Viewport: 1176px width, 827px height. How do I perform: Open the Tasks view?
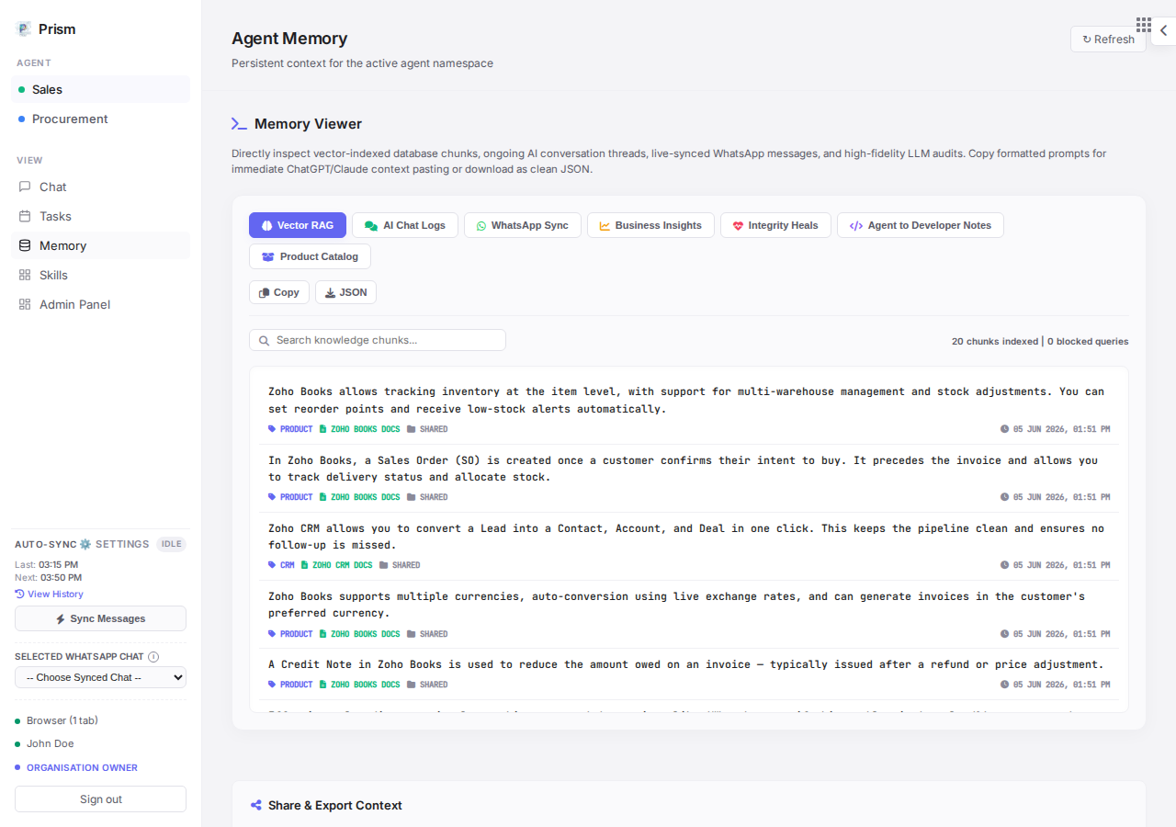click(100, 216)
